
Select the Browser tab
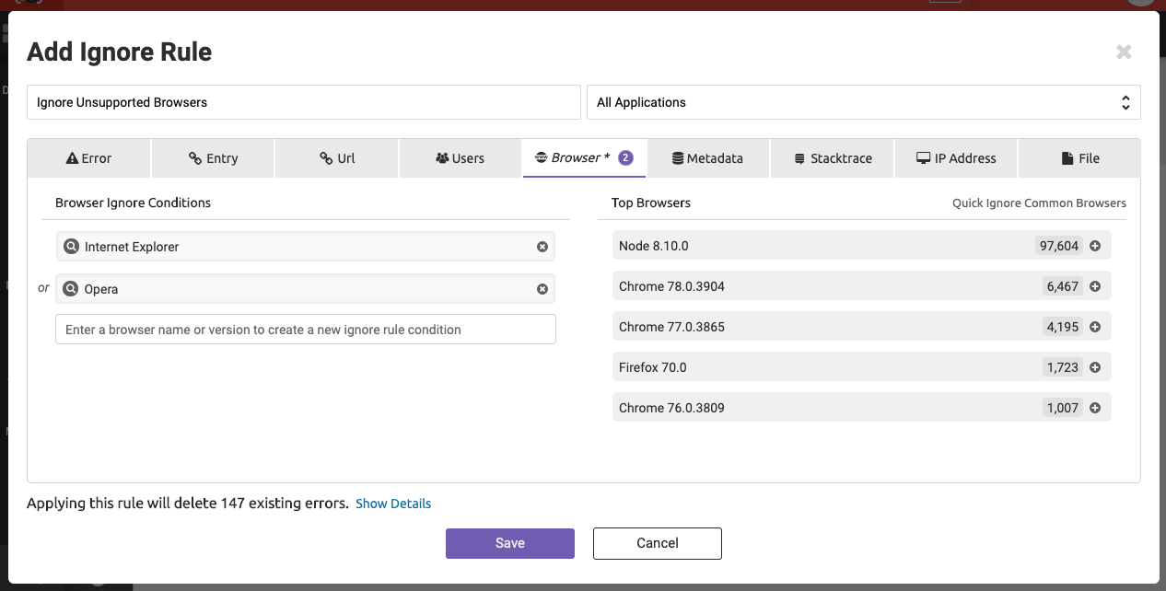(x=584, y=158)
